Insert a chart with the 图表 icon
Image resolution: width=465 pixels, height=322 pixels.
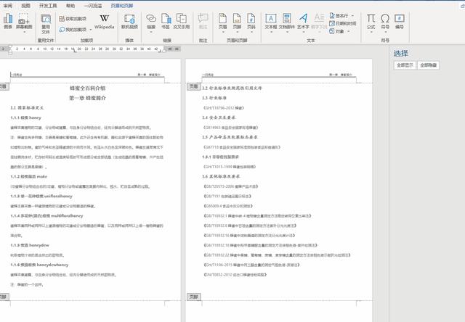[x=8, y=21]
